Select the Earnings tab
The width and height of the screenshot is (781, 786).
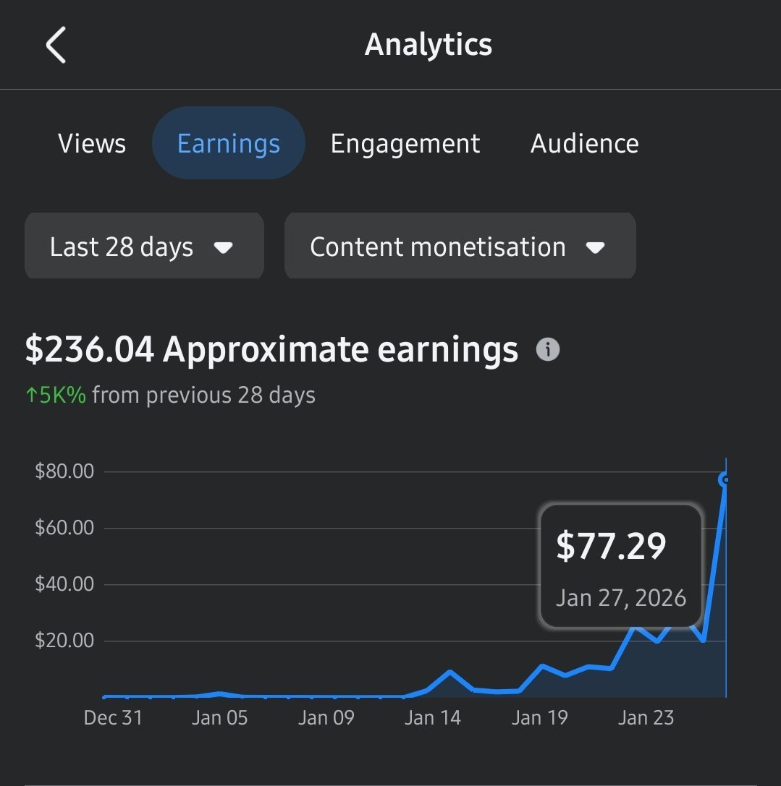coord(229,143)
